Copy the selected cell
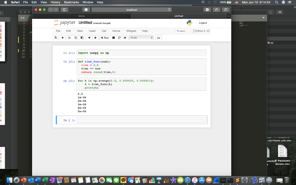This screenshot has width=296, height=185. [x=75, y=38]
